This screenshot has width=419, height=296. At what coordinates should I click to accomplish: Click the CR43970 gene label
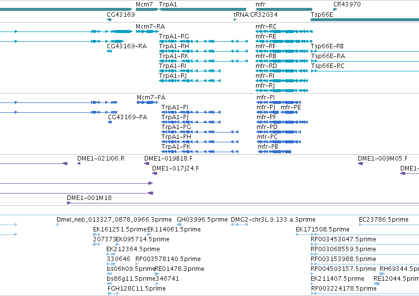pyautogui.click(x=347, y=4)
